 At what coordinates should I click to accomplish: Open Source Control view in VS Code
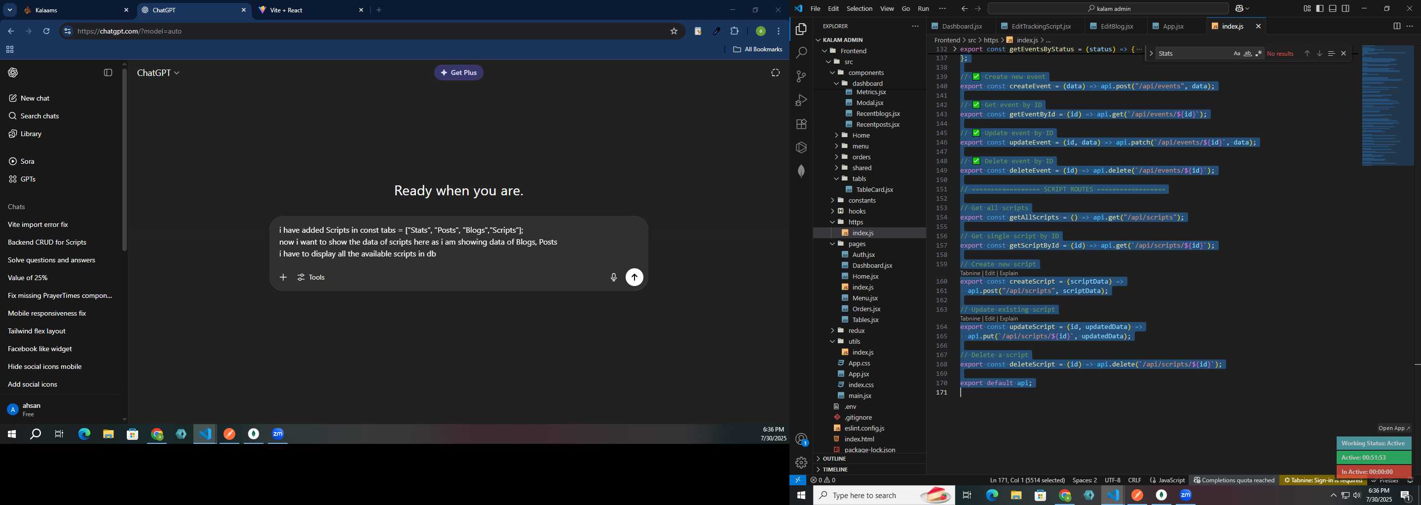(801, 76)
